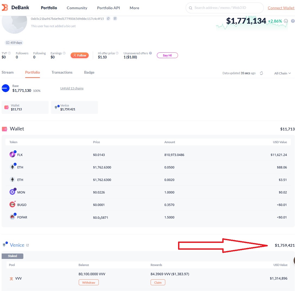Click the Earnings info icon
The image size is (295, 291).
[64, 53]
